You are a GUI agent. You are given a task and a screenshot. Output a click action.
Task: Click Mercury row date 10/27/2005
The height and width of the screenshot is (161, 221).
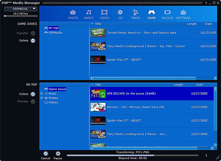pyautogui.click(x=199, y=107)
